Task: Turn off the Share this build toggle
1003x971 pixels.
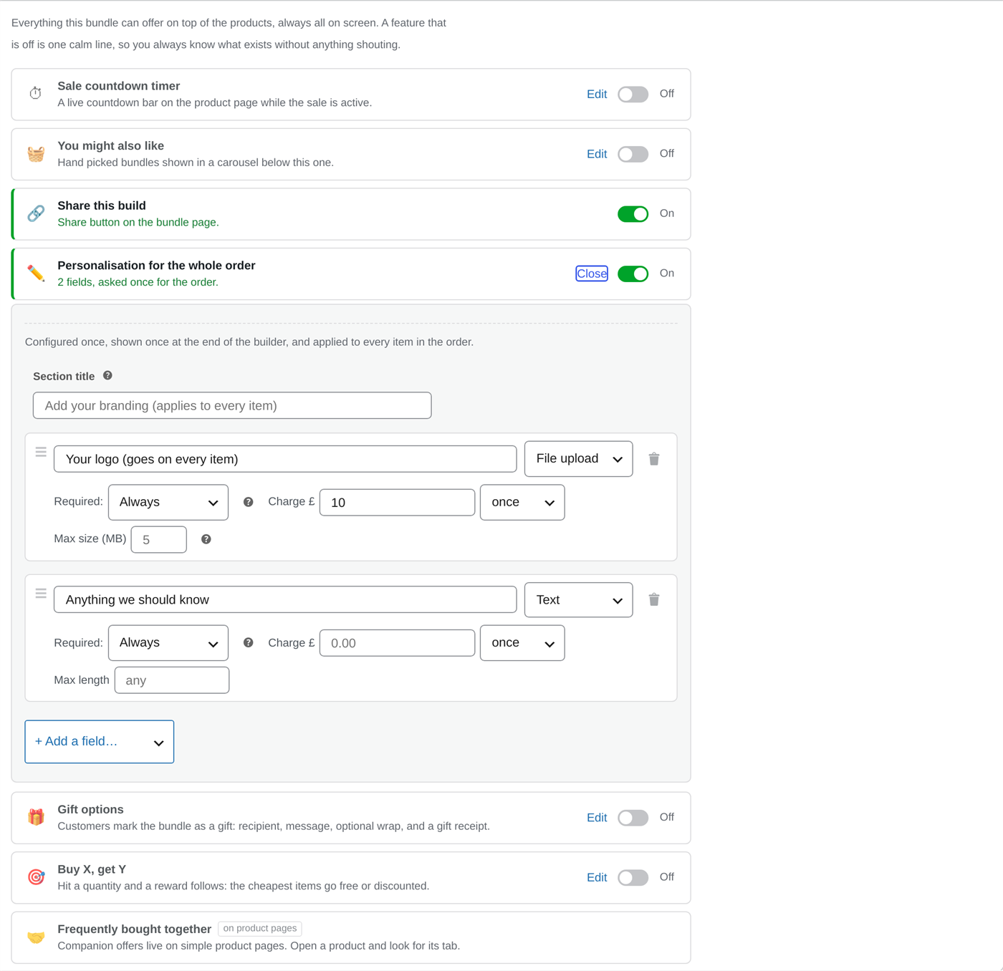Action: coord(633,213)
